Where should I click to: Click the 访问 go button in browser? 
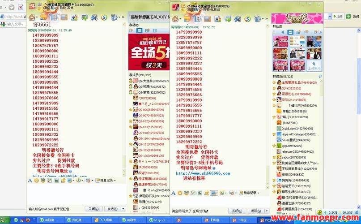[353, 17]
